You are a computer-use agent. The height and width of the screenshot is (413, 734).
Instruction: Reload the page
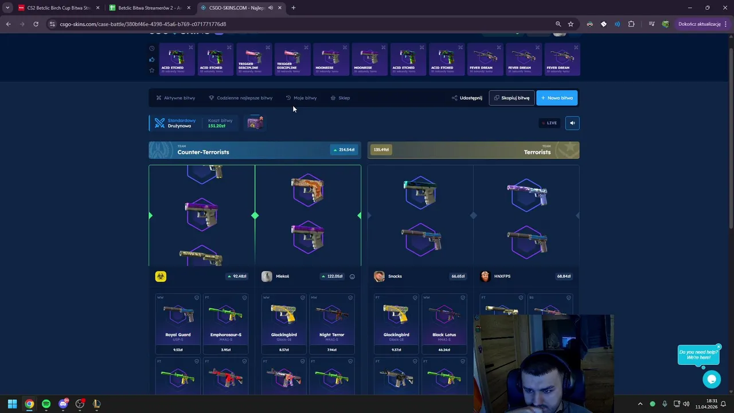(x=36, y=24)
